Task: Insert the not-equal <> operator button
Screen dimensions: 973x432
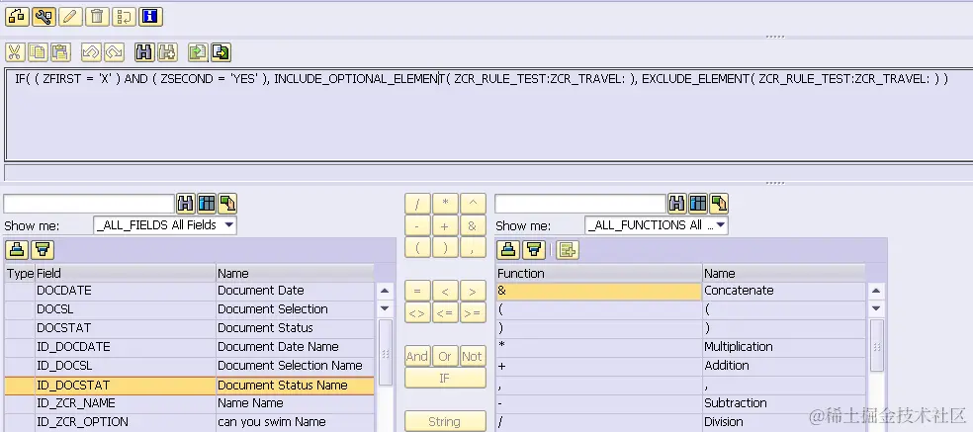Action: tap(417, 312)
